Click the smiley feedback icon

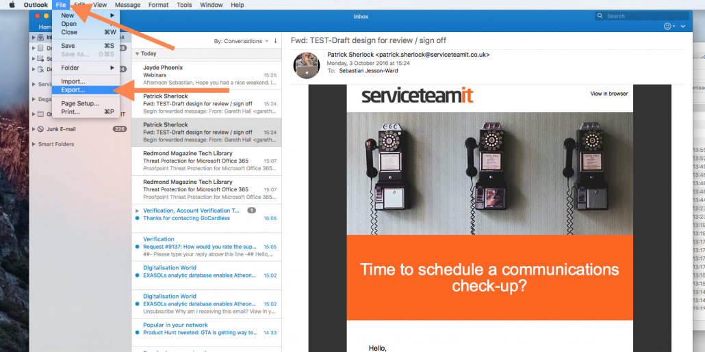(667, 27)
